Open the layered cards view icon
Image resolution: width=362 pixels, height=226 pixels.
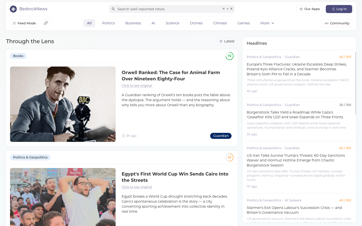46,23
